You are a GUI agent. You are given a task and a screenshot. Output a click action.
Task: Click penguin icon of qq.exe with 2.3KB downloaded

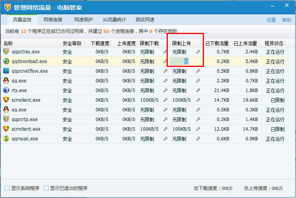[6, 80]
